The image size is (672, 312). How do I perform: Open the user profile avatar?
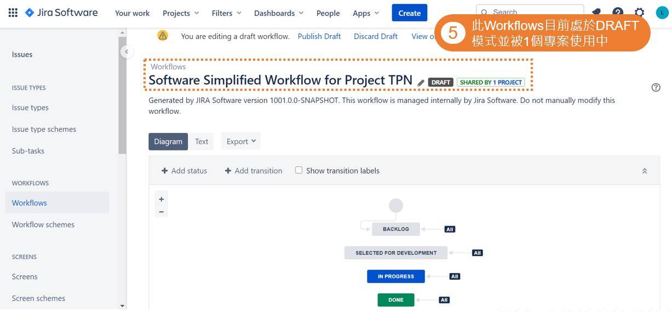point(662,13)
